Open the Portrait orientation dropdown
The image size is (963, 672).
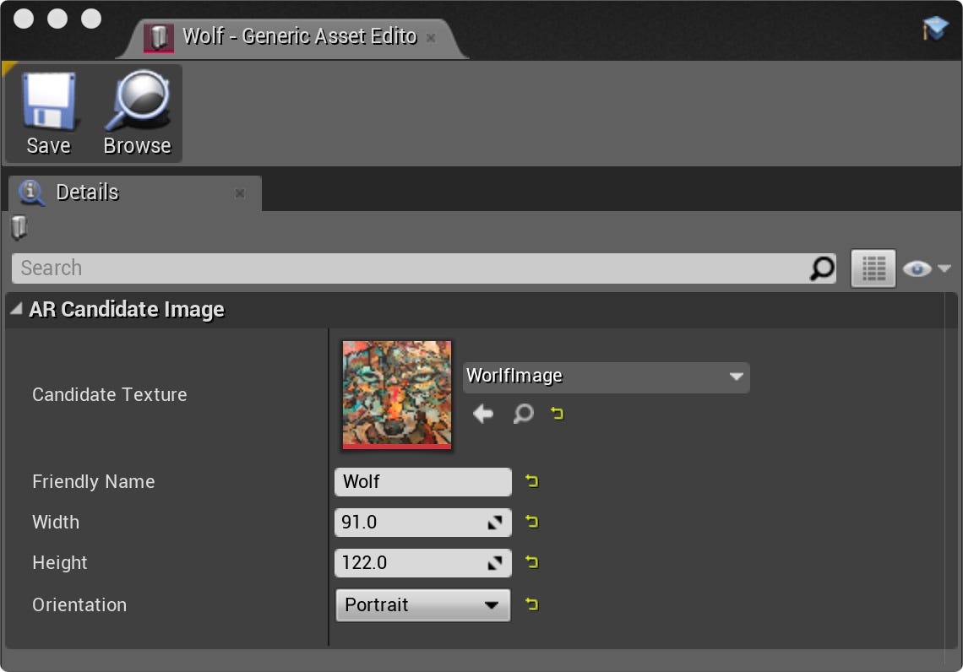click(x=422, y=605)
